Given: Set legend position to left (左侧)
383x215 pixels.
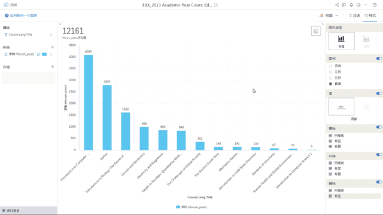Looking at the screenshot, I should point(331,72).
